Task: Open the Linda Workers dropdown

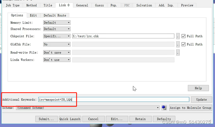Action: (x=57, y=60)
